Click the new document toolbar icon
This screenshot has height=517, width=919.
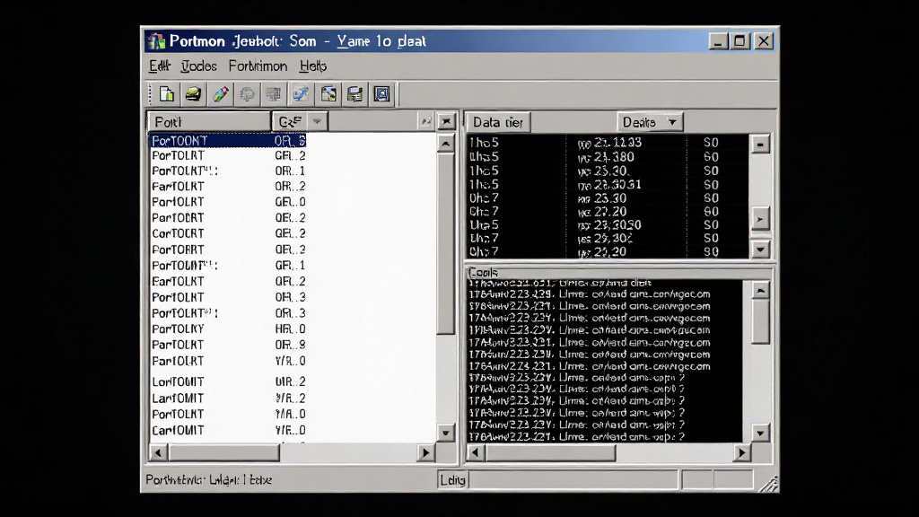167,93
